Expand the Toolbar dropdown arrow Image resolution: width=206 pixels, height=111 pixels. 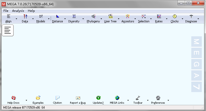pyautogui.click(x=148, y=100)
